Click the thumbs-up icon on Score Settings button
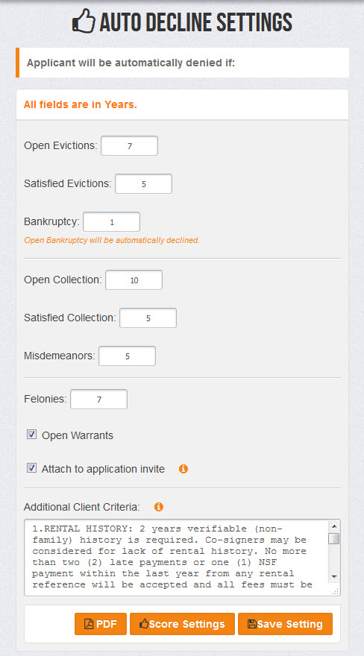This screenshot has height=656, width=364. pyautogui.click(x=144, y=624)
